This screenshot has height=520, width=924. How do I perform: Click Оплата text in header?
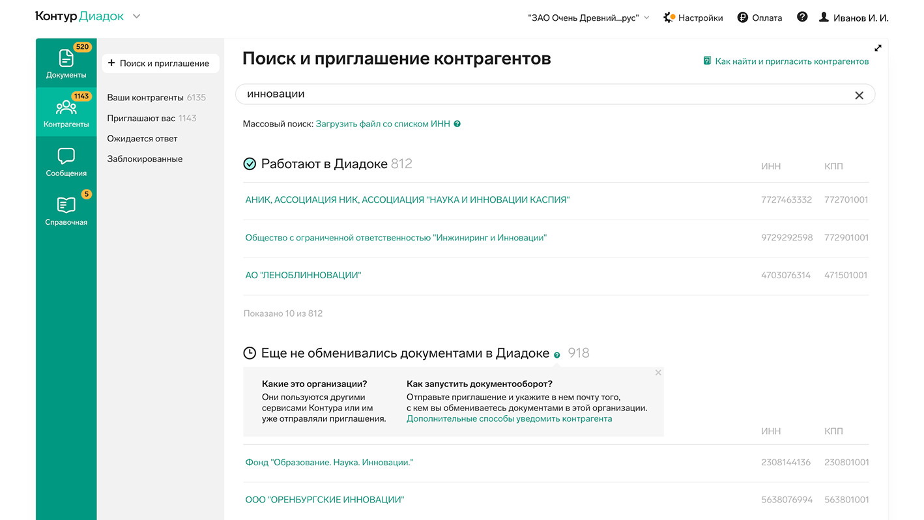(767, 18)
